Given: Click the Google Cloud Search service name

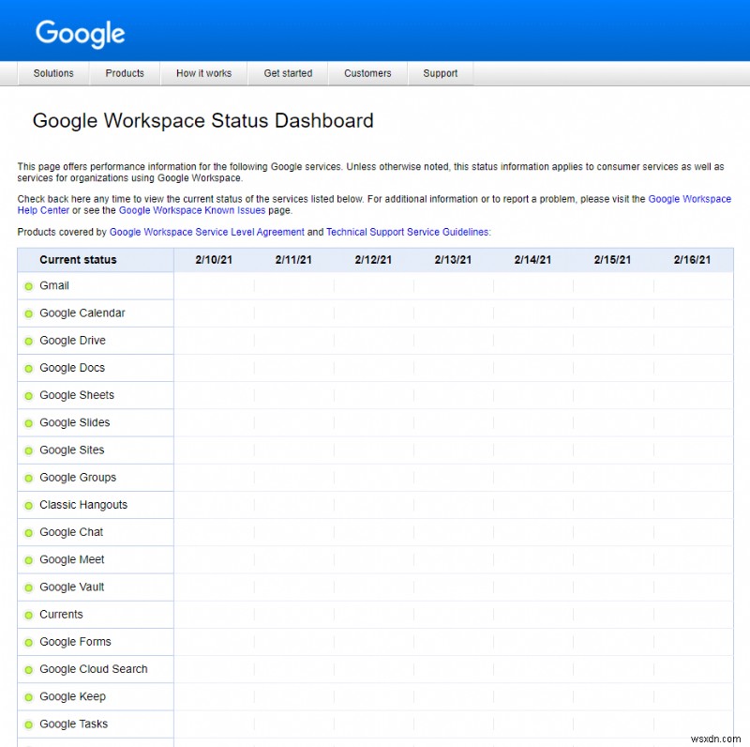Looking at the screenshot, I should tap(93, 669).
